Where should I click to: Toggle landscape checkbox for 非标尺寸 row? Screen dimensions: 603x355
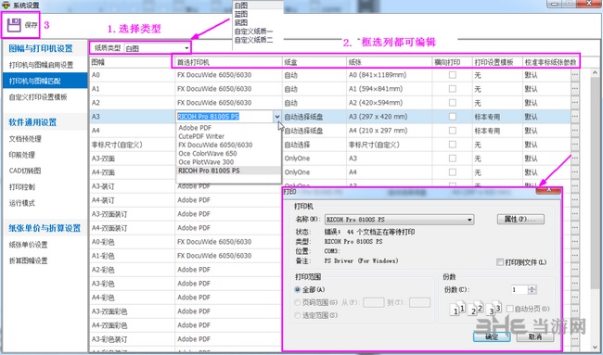pyautogui.click(x=453, y=145)
